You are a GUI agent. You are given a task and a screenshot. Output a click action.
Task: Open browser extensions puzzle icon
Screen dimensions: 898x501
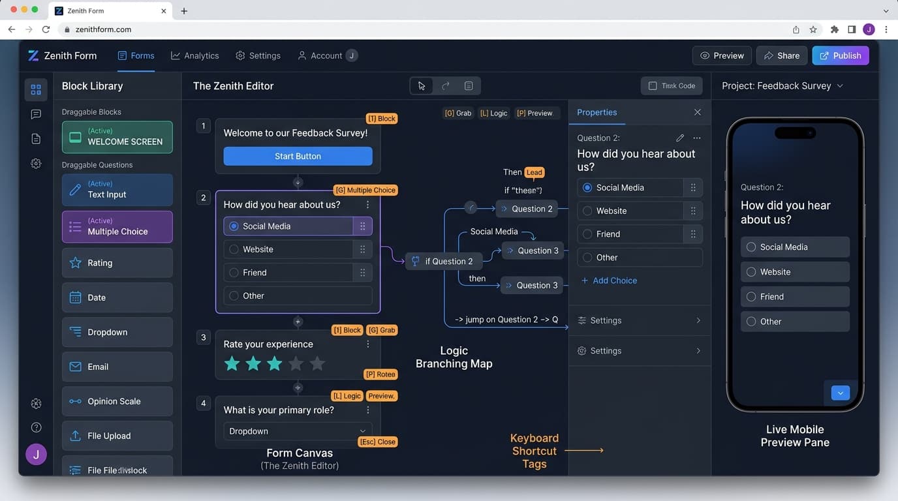[834, 29]
